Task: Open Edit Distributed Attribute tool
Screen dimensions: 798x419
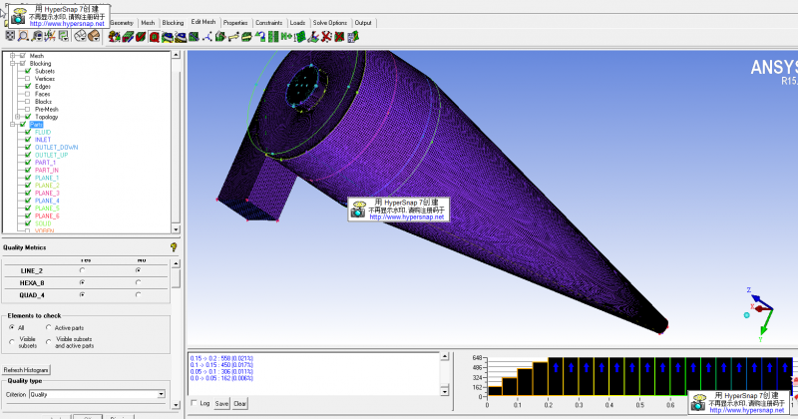Action: click(x=353, y=37)
